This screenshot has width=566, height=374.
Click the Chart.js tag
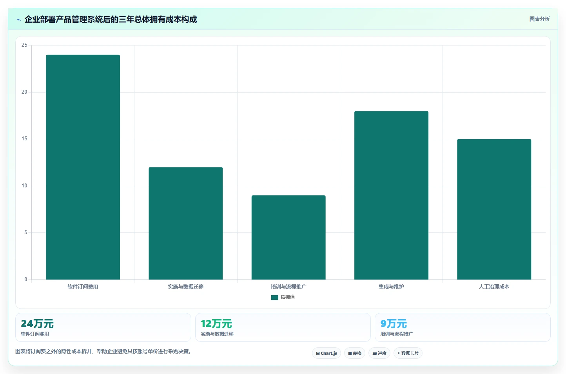pos(327,353)
